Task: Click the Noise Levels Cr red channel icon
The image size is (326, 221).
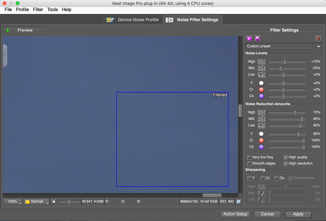Action: click(x=261, y=90)
